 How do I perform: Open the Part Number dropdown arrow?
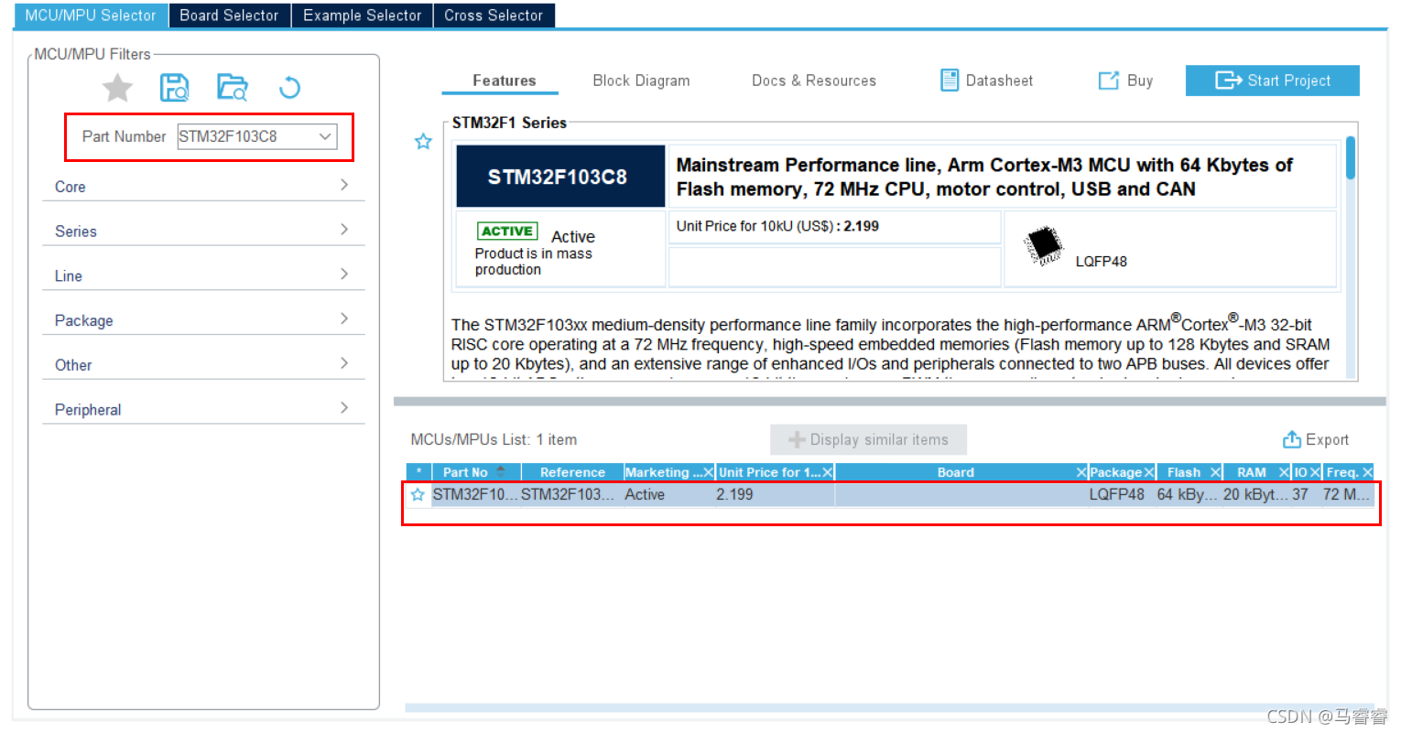pos(325,136)
